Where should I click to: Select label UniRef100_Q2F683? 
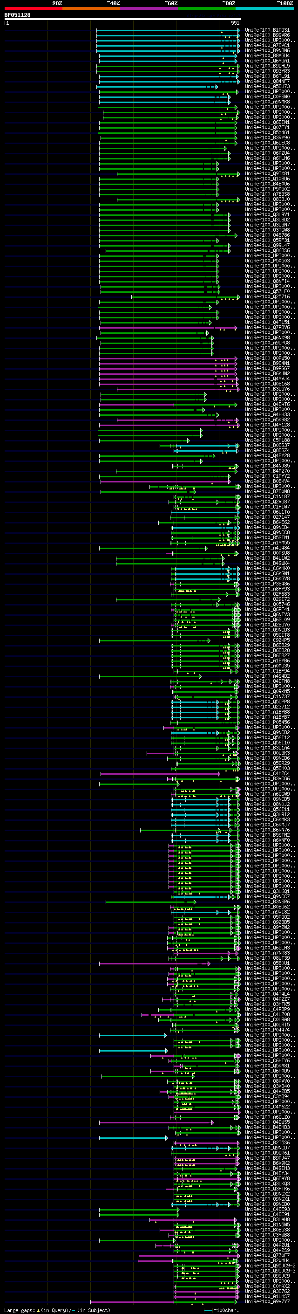coord(267,594)
